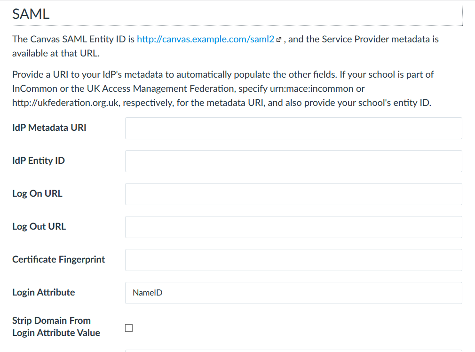Enable Strip Domain From Login Attribute Value
The width and height of the screenshot is (475, 352).
point(128,328)
